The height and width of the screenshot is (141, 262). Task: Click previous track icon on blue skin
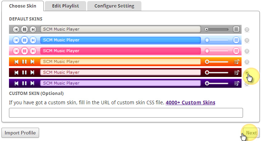tap(16, 40)
